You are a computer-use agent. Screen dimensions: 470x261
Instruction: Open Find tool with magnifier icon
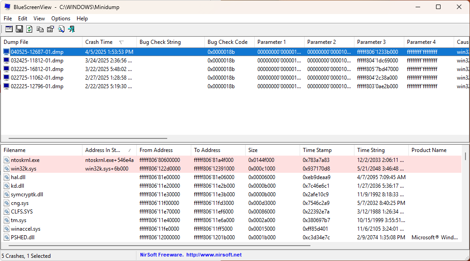tap(61, 29)
